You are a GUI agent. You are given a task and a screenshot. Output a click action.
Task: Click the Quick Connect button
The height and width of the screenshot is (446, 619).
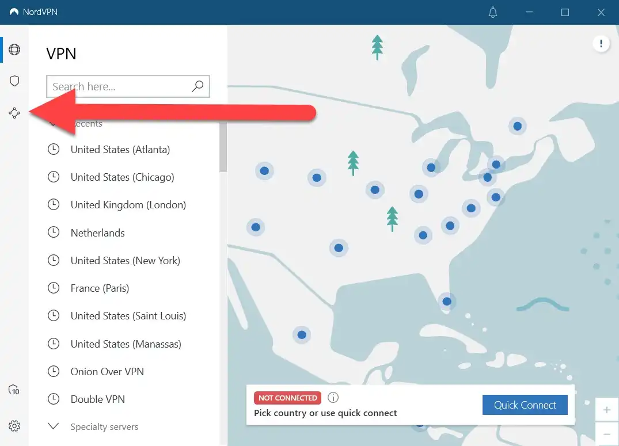[x=525, y=405]
